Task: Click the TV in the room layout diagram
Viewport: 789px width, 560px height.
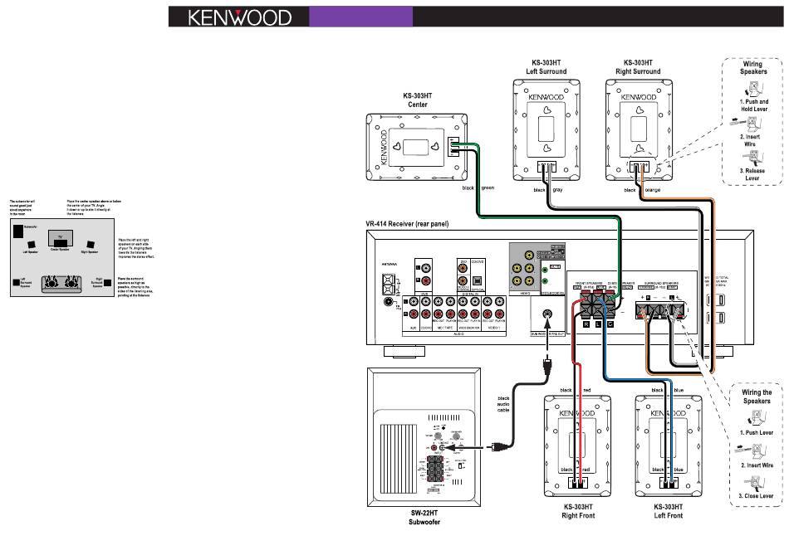Action: pyautogui.click(x=61, y=237)
